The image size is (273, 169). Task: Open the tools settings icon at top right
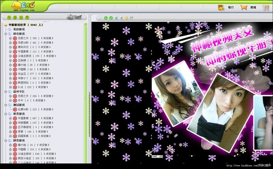[265, 8]
